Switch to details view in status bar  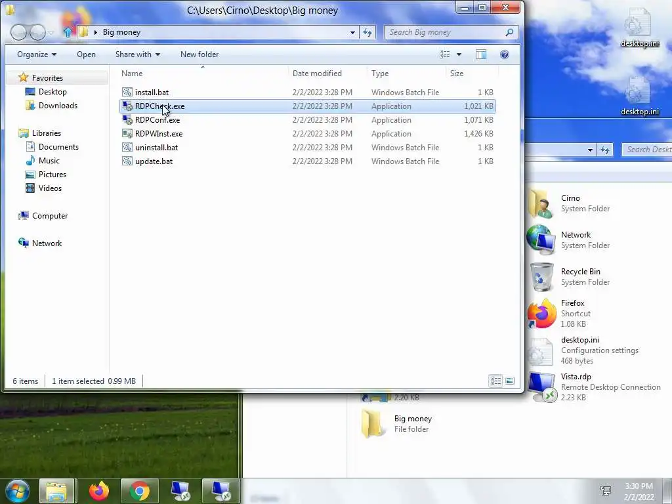pyautogui.click(x=496, y=381)
